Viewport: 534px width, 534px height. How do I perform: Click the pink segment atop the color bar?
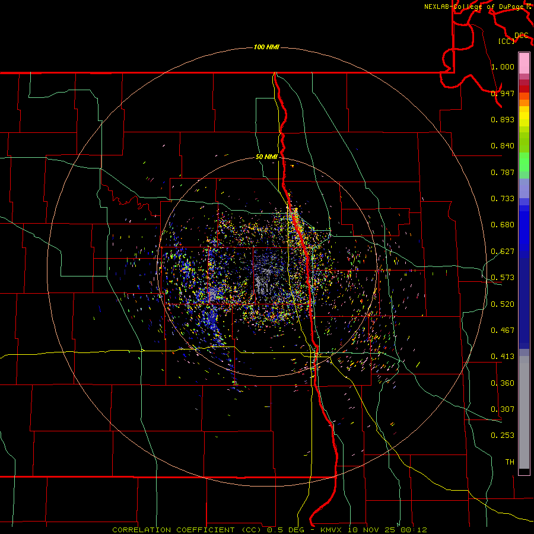click(x=524, y=63)
